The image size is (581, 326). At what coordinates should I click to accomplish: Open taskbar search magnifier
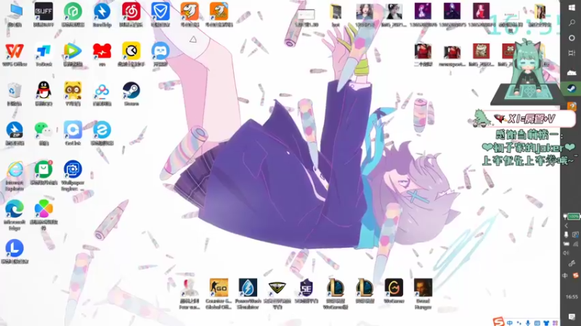click(572, 23)
